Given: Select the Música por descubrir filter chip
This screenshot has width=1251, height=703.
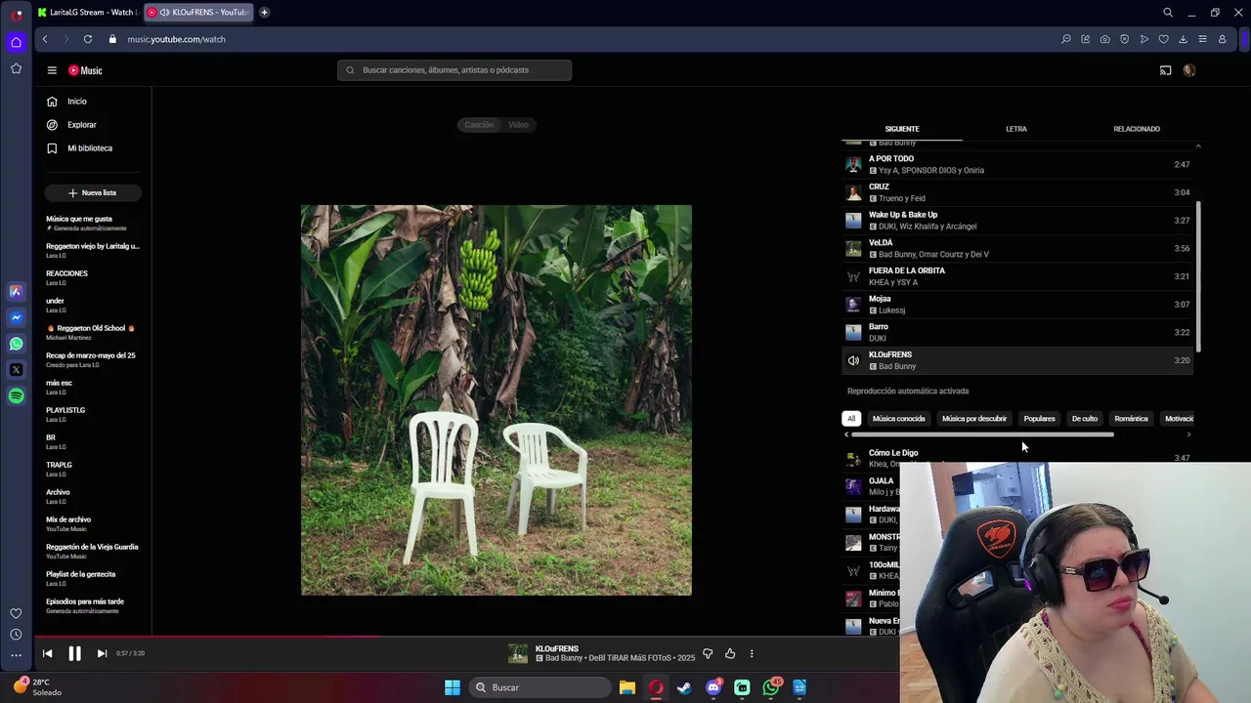Looking at the screenshot, I should 973,419.
